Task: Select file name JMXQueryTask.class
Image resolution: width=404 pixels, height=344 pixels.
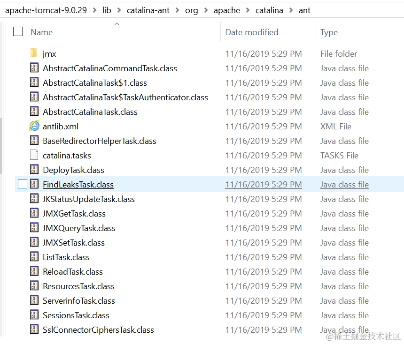Action: pyautogui.click(x=79, y=229)
